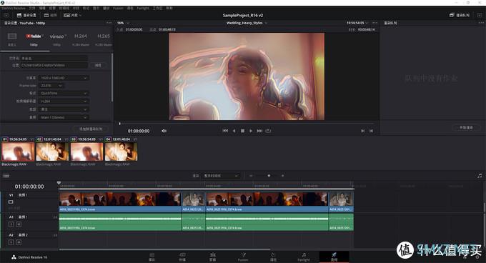486x263 pixels.
Task: Switch to the Fusion page
Action: click(x=243, y=257)
